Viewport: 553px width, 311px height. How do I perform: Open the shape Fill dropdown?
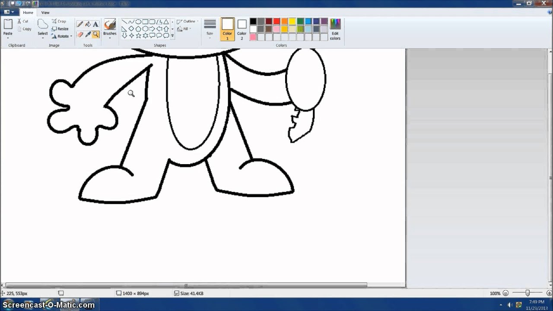184,29
